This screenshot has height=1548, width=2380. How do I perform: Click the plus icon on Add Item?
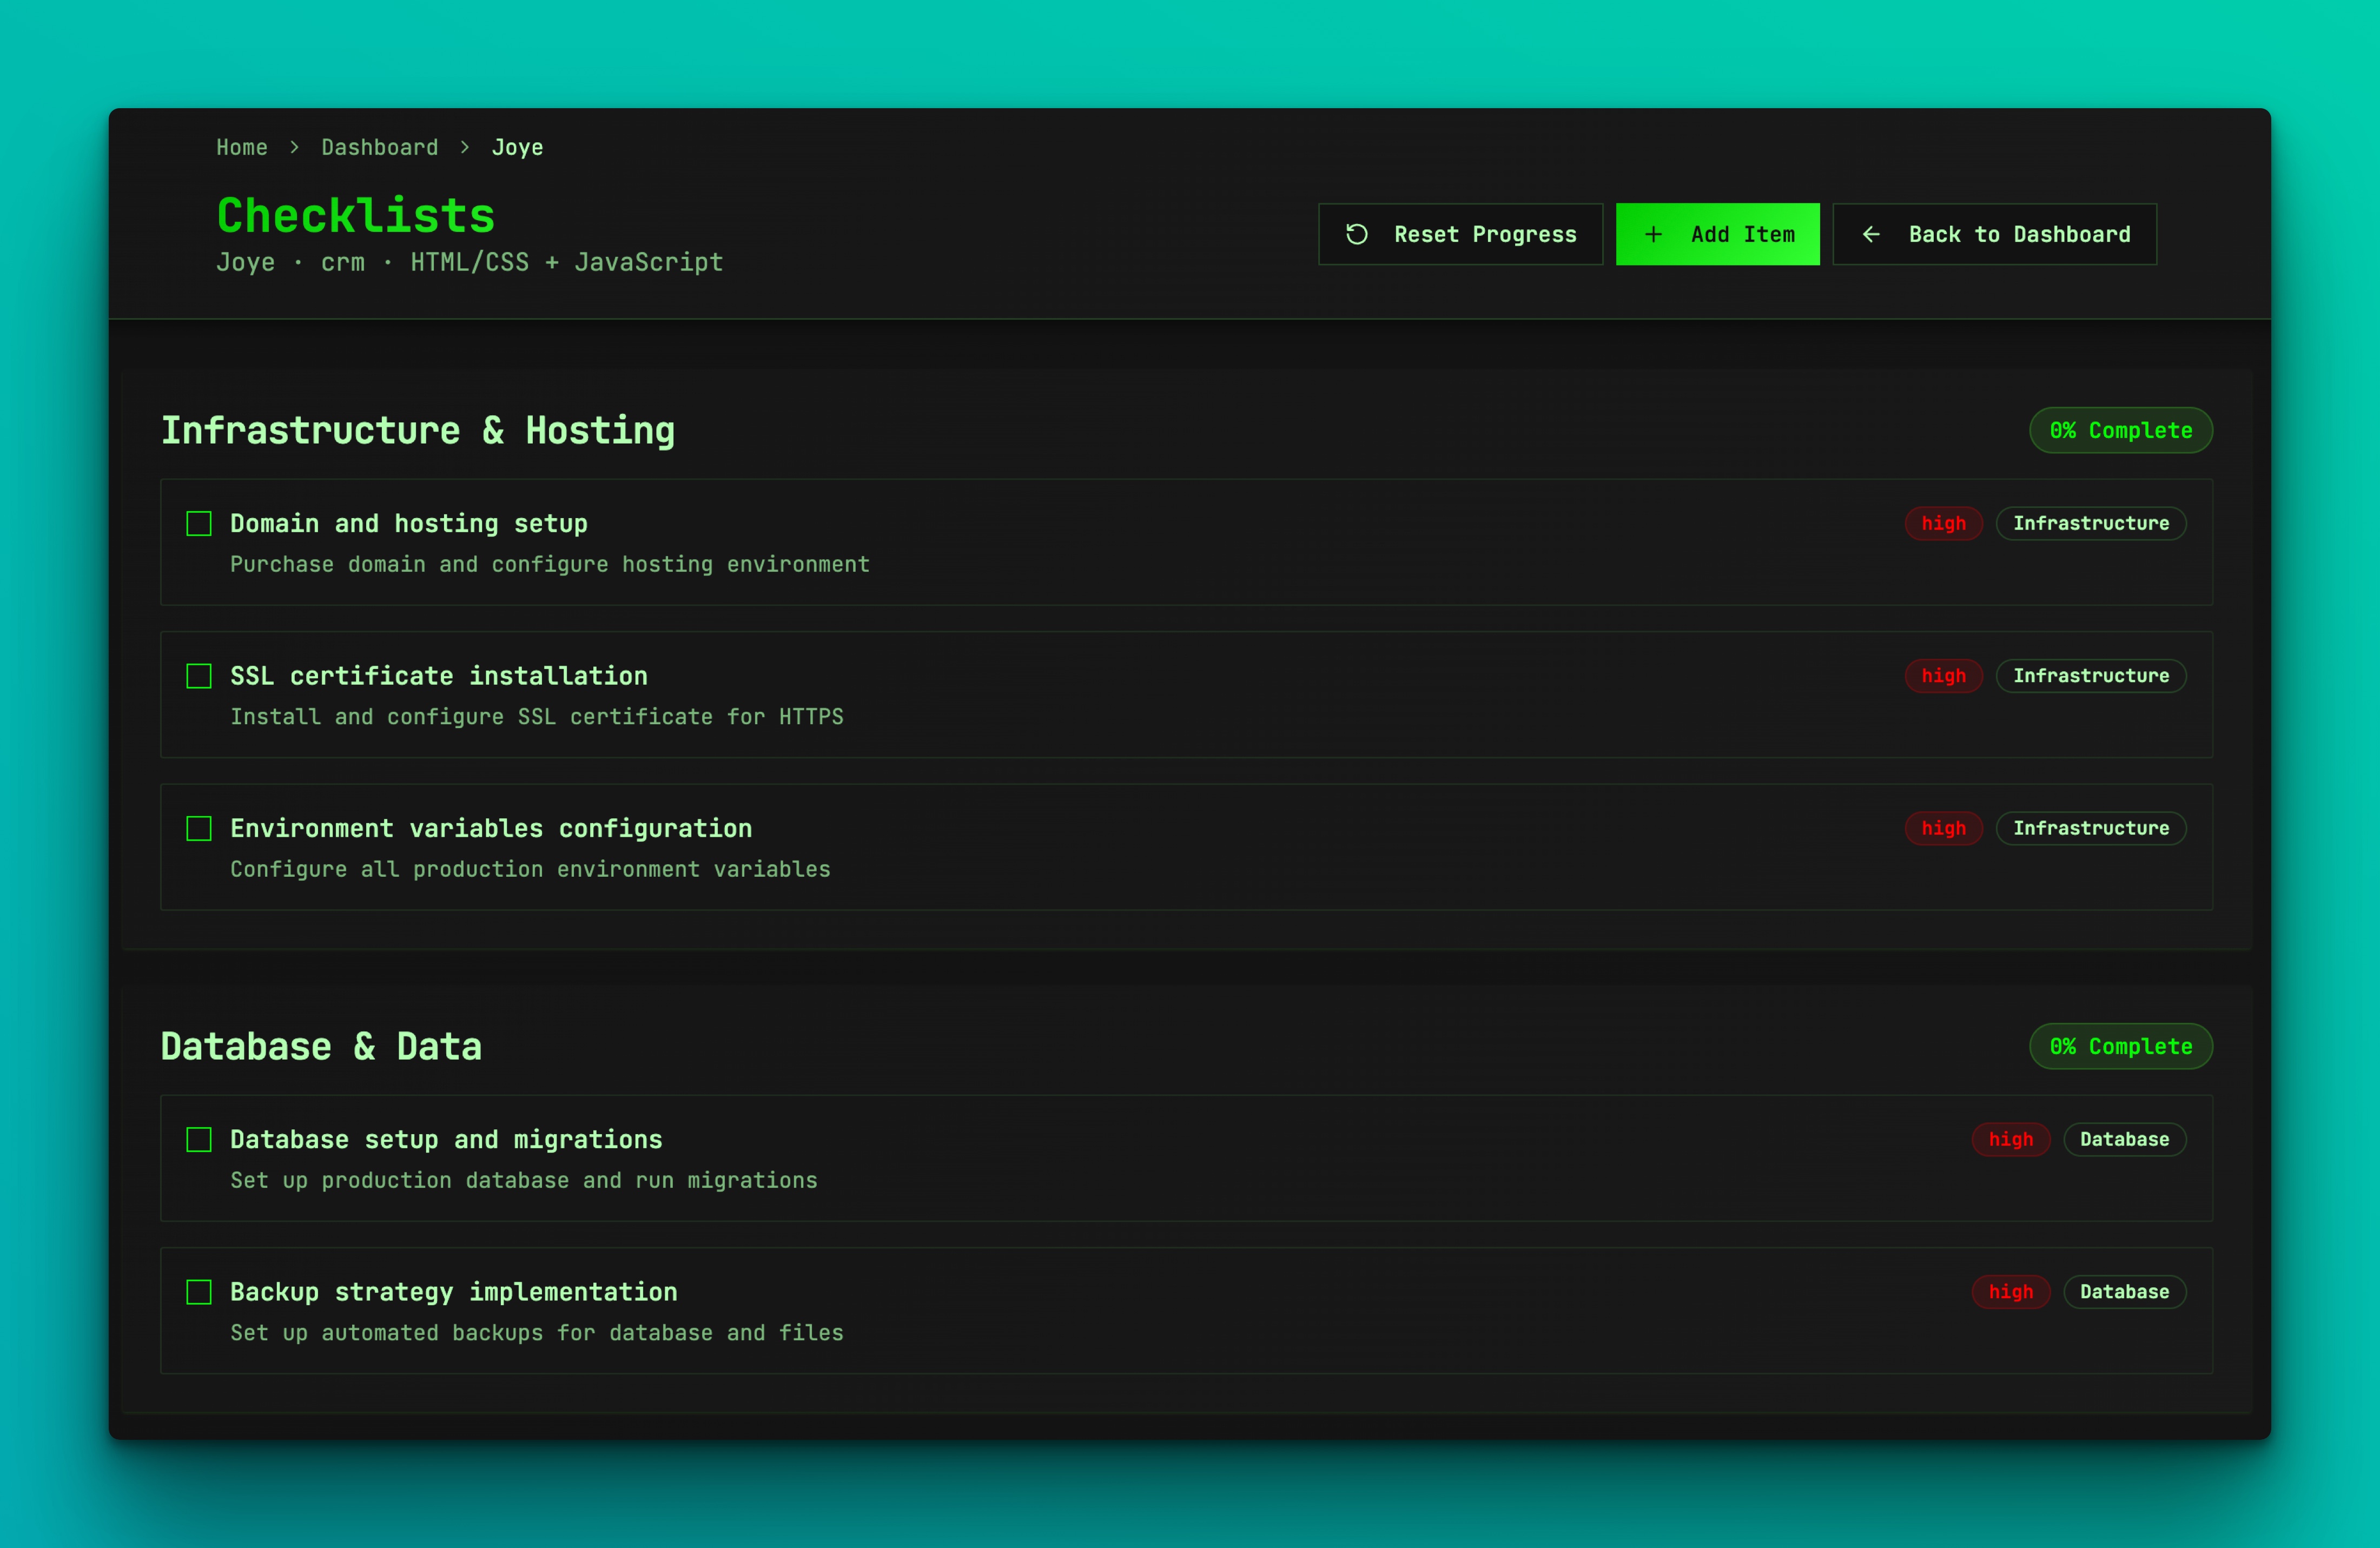[x=1653, y=234]
